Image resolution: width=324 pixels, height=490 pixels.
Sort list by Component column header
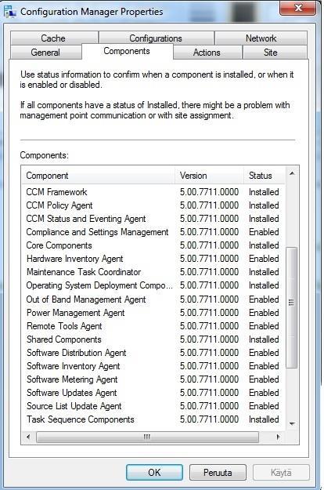tap(99, 176)
